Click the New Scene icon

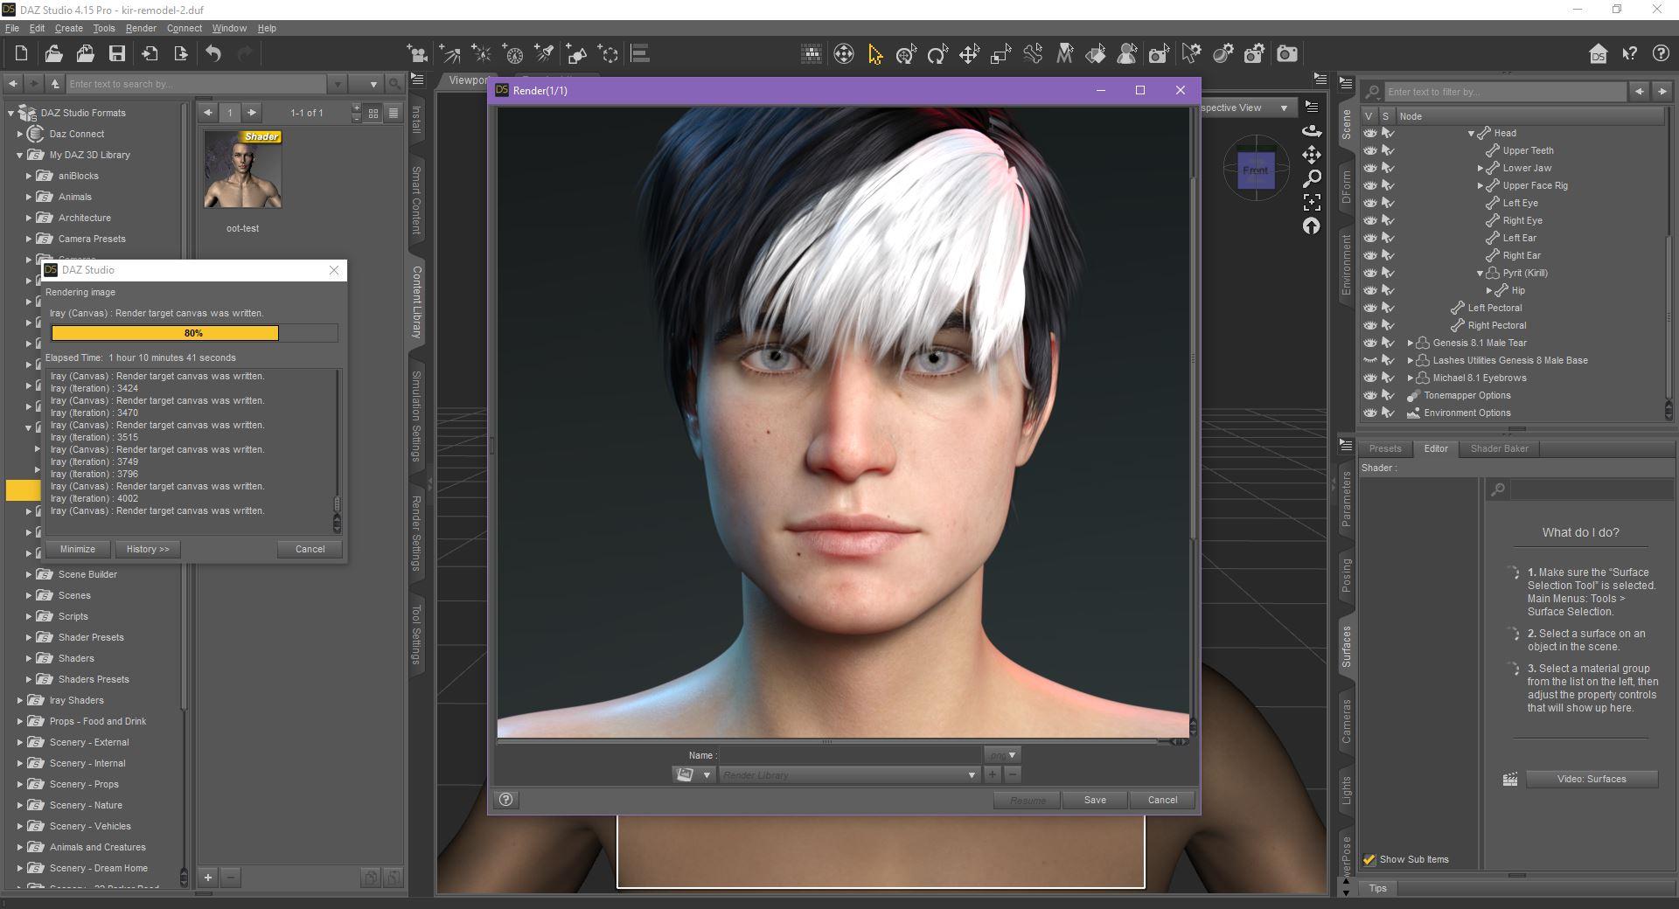click(x=21, y=54)
